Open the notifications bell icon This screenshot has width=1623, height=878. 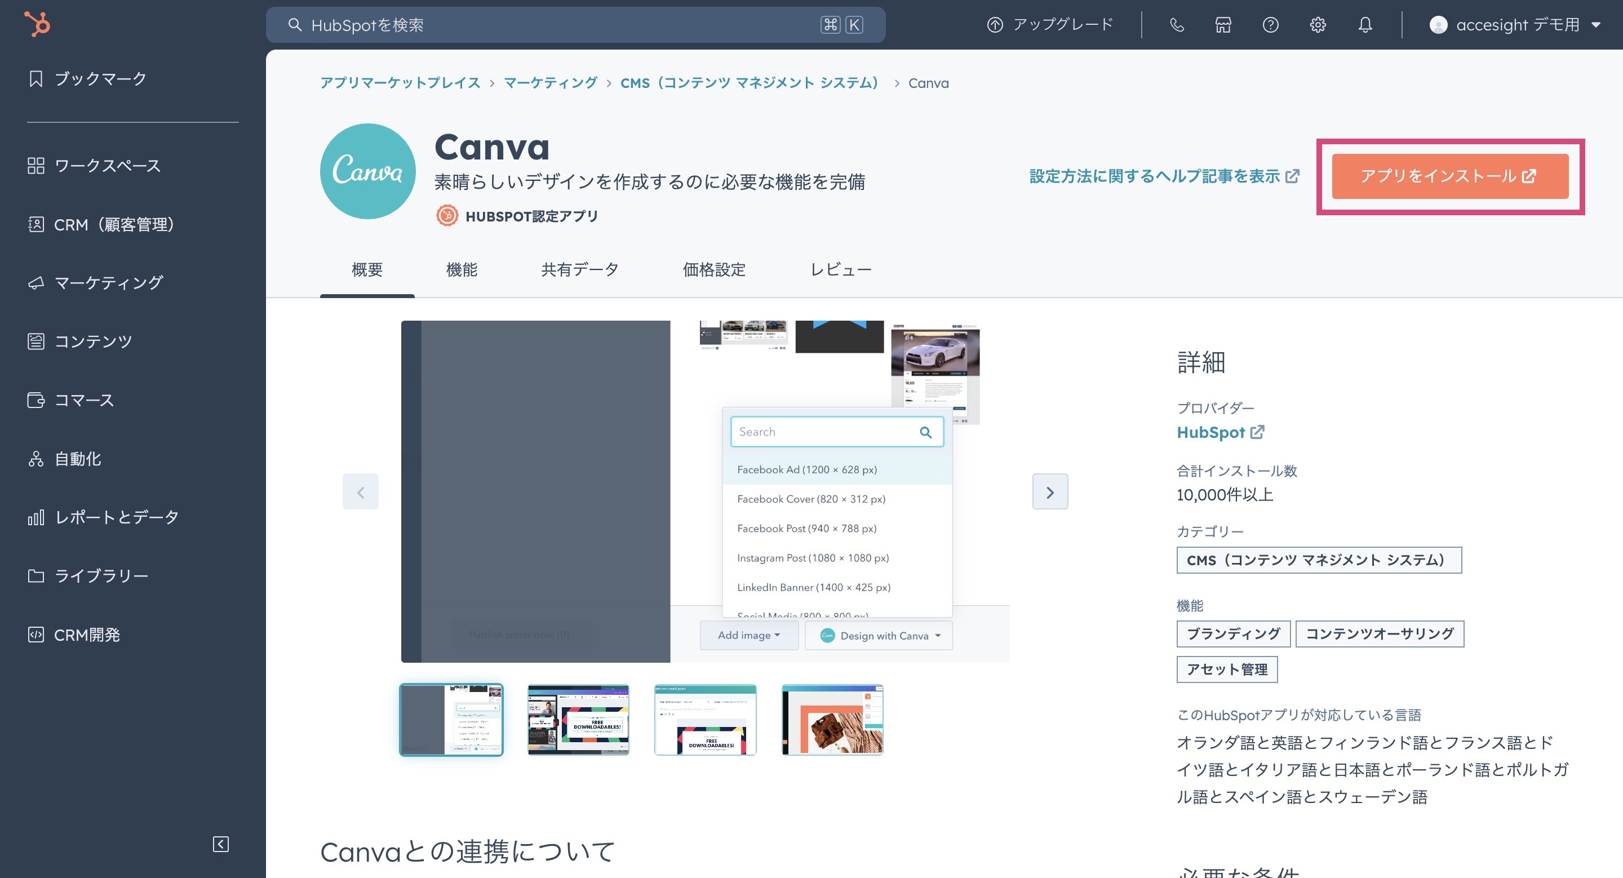pyautogui.click(x=1365, y=25)
